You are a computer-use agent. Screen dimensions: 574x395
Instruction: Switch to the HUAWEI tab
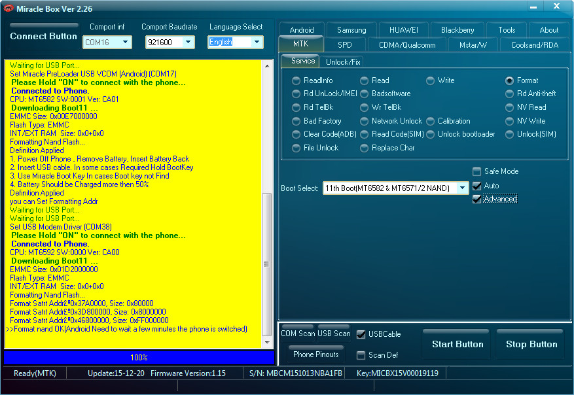coord(404,30)
